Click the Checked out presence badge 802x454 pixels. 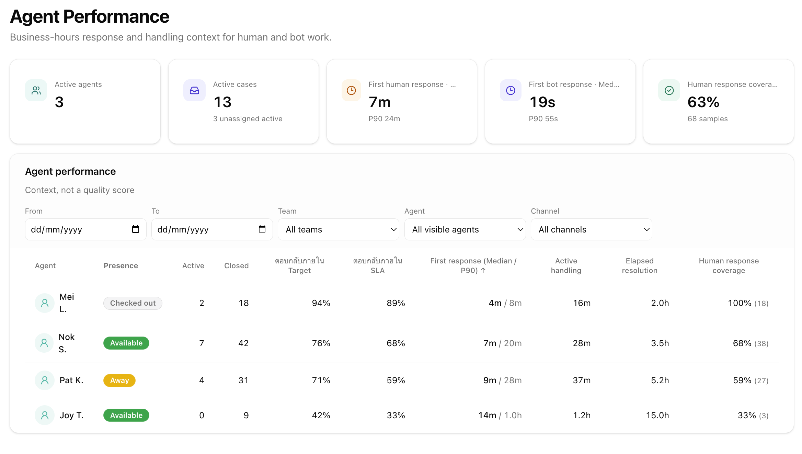coord(133,303)
